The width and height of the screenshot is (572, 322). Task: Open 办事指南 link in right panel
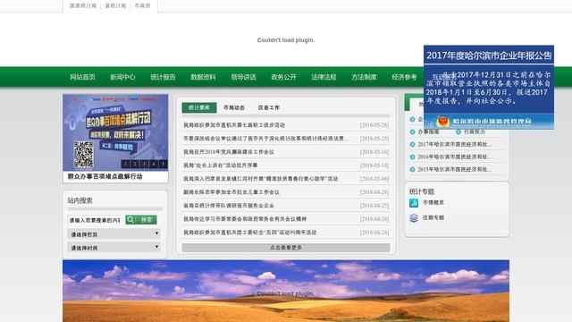428,131
